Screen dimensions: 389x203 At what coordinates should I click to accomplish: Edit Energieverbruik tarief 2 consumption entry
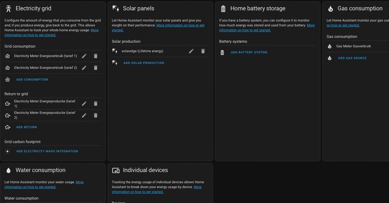84,68
